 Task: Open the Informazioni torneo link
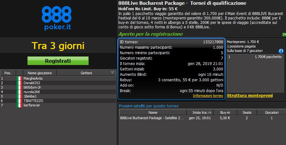(208, 96)
